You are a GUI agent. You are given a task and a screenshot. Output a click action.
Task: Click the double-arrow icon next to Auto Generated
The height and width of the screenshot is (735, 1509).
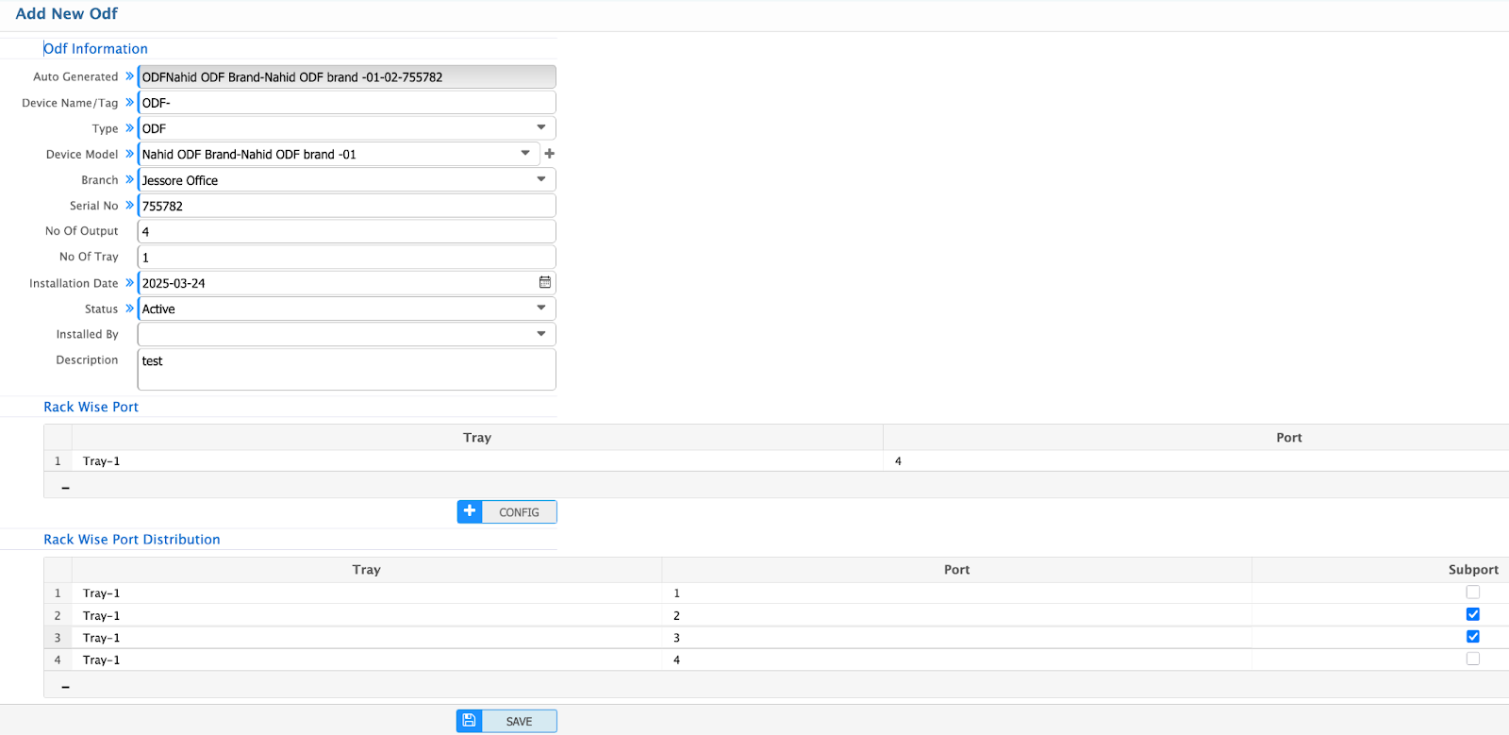(129, 76)
